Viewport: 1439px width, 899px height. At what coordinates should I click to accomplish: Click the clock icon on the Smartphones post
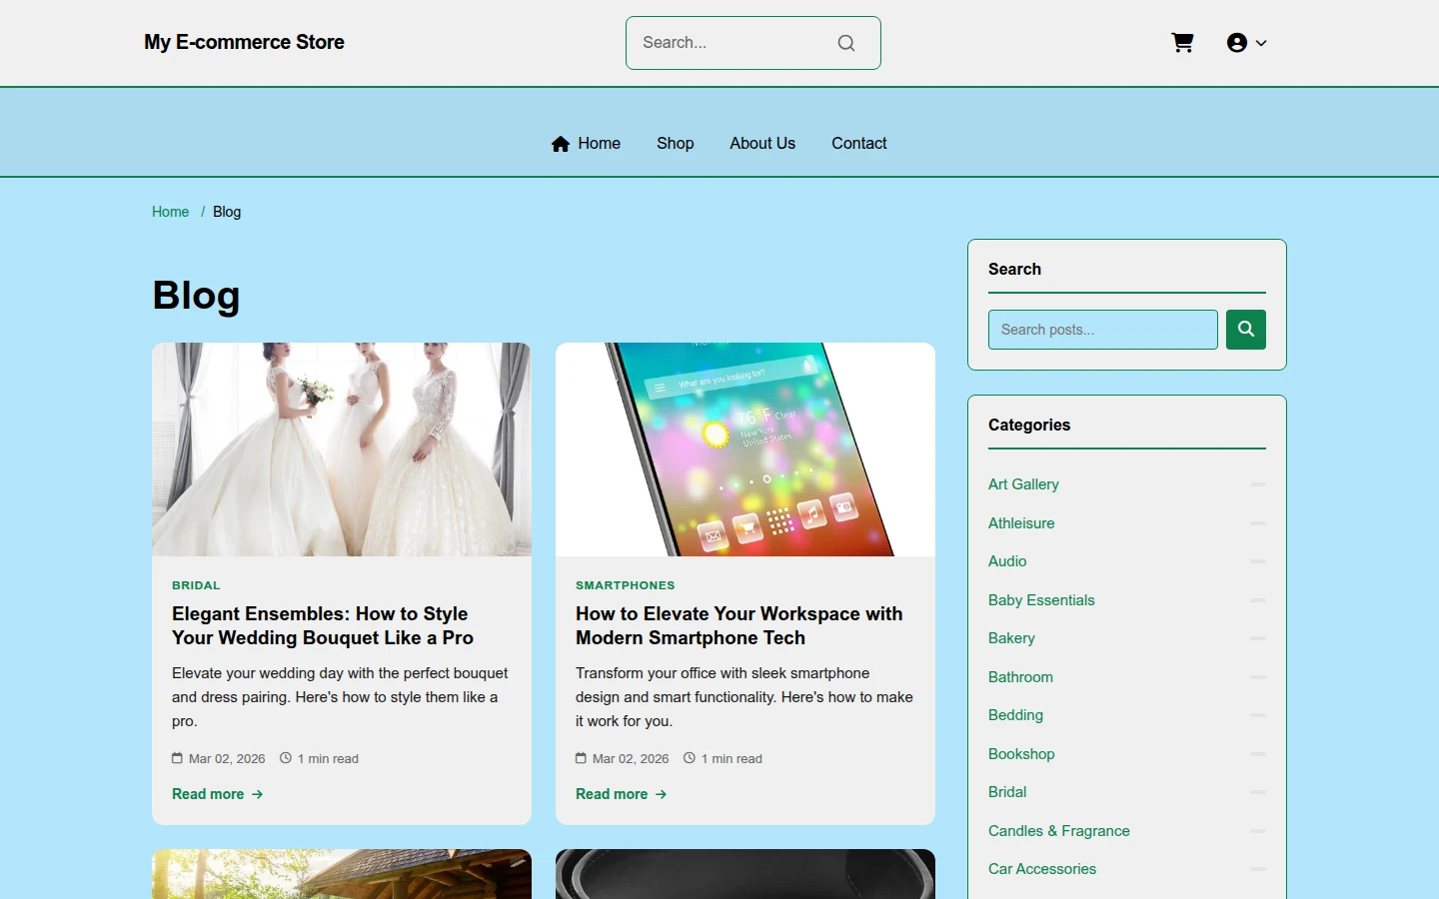(x=690, y=758)
